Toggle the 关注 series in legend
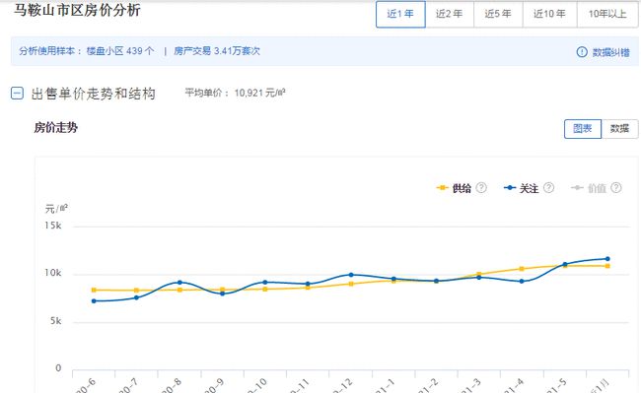This screenshot has width=641, height=393. pyautogui.click(x=521, y=188)
